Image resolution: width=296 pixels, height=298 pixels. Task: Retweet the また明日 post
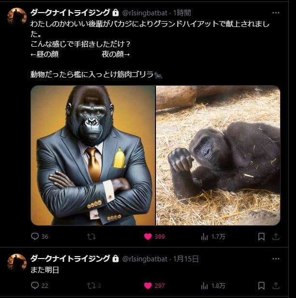pos(91,285)
